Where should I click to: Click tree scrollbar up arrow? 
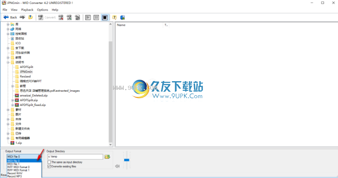(110, 24)
